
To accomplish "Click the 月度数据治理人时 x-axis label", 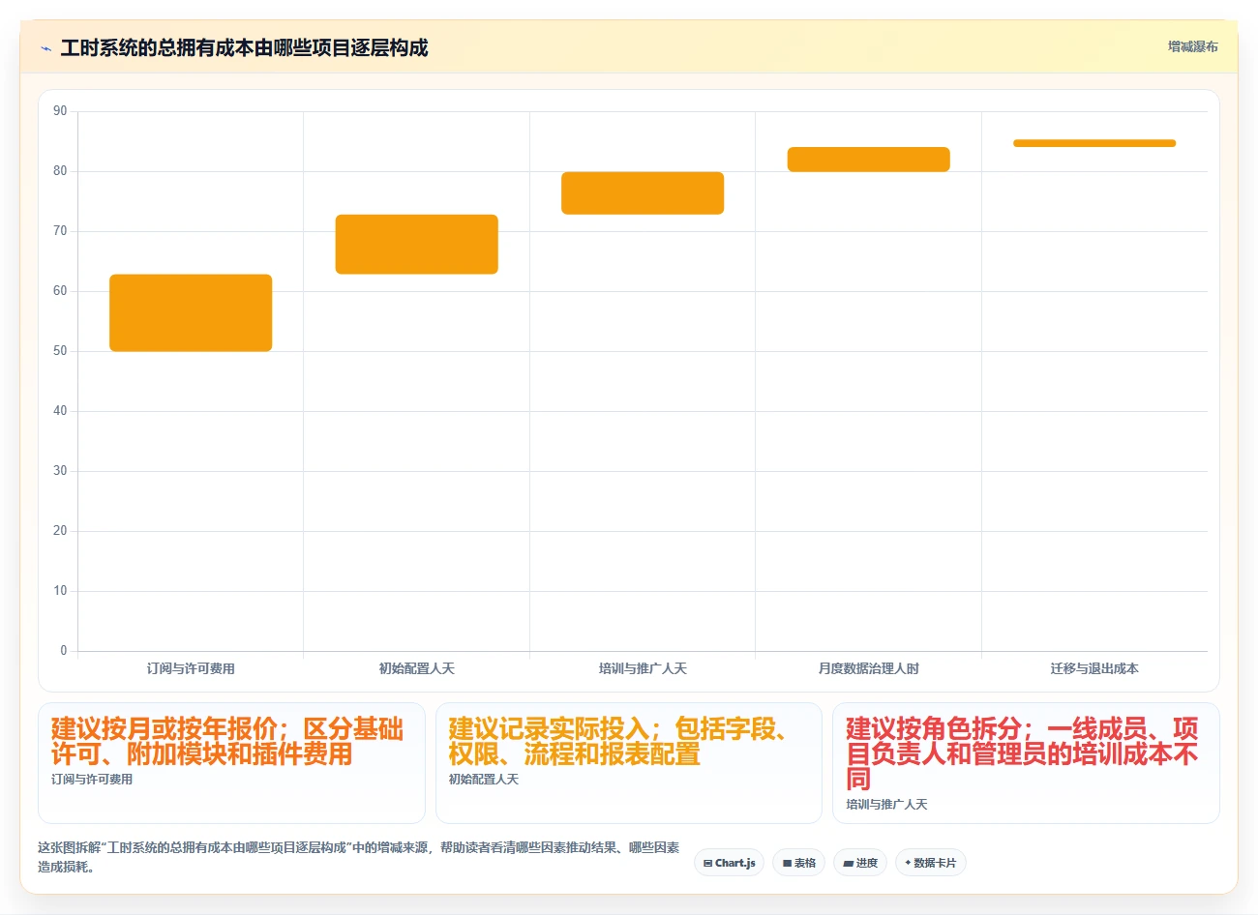I will click(869, 668).
